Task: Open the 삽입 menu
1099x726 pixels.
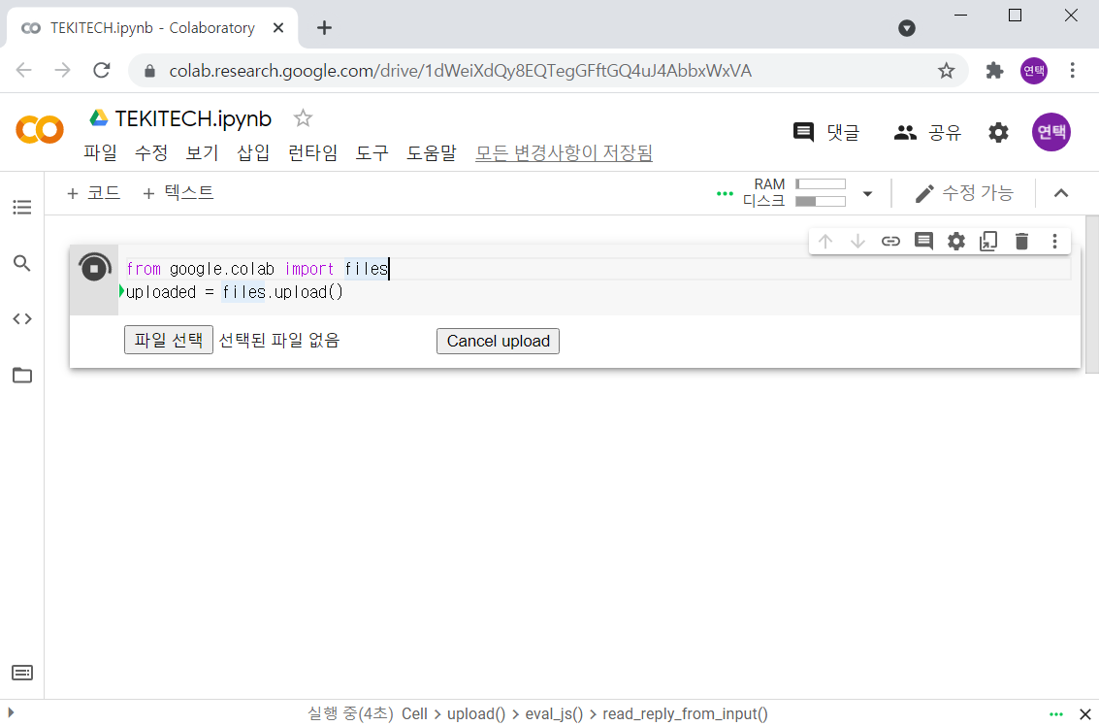Action: point(254,152)
